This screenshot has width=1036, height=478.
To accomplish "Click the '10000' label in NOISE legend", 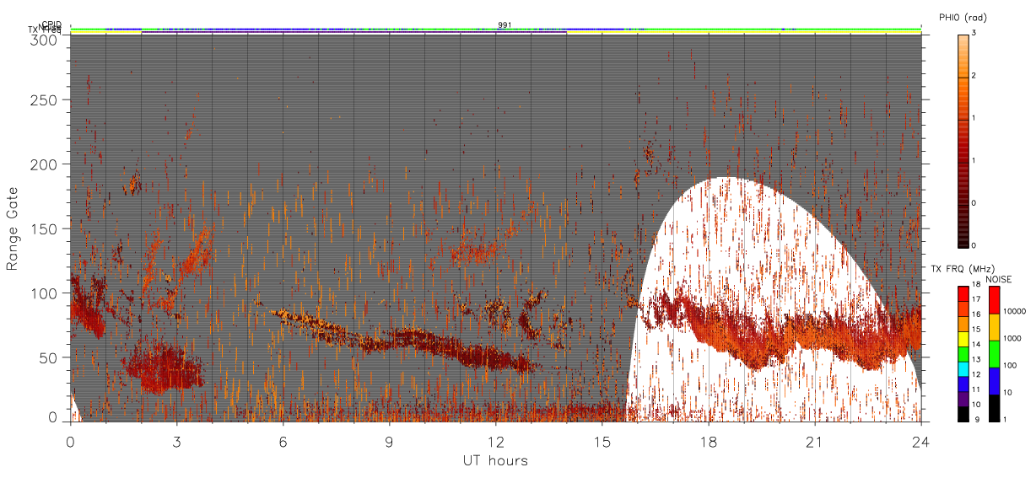I will click(x=1014, y=311).
